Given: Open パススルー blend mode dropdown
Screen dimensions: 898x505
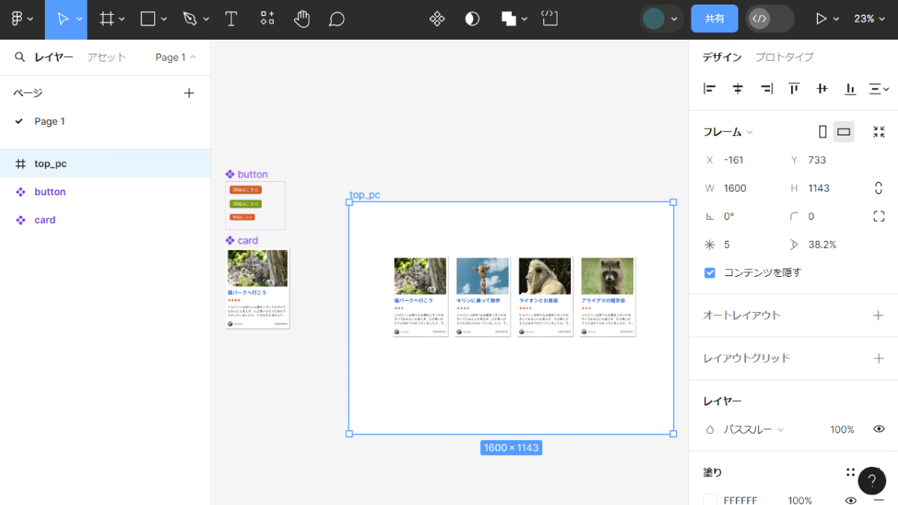Looking at the screenshot, I should [x=754, y=429].
